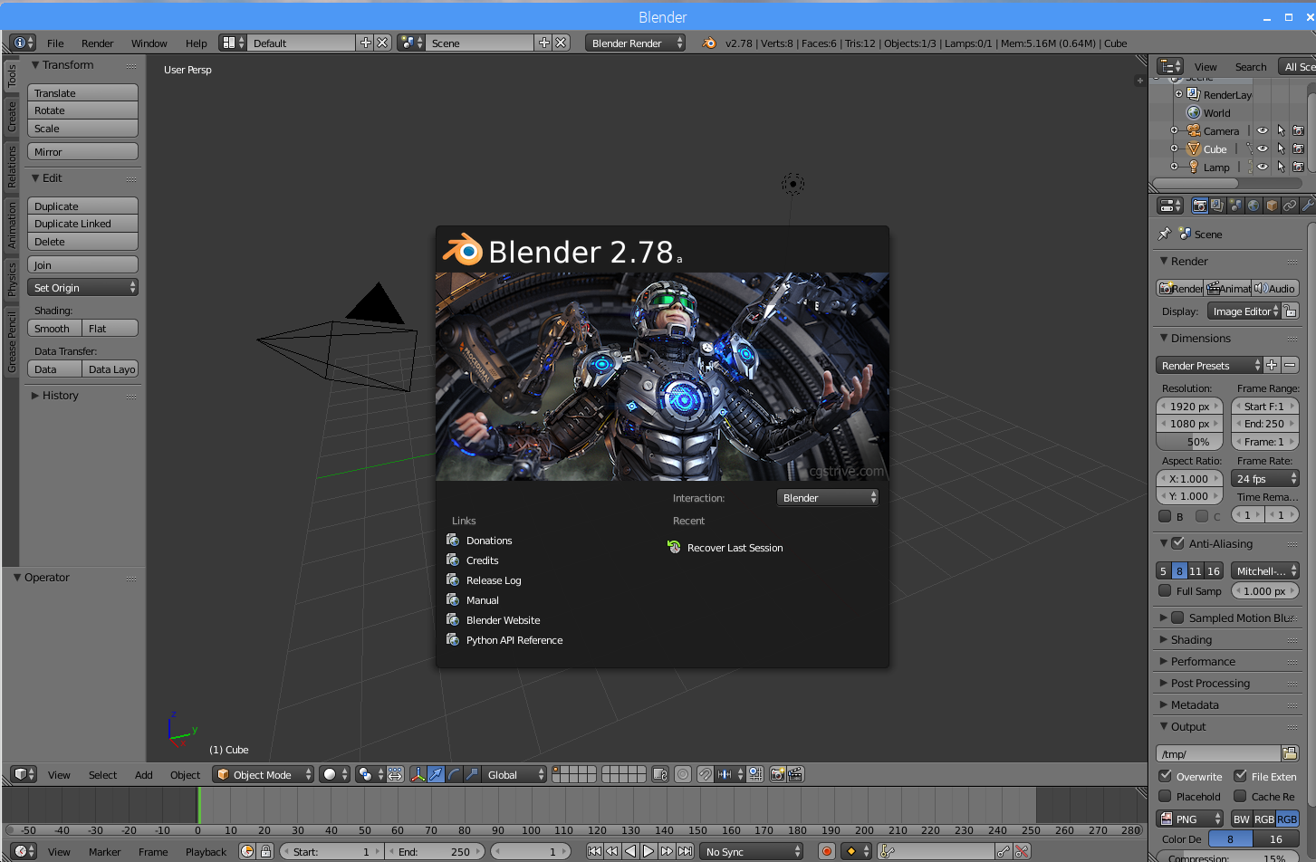This screenshot has height=862, width=1316.
Task: Click the Blender logo icon in info bar
Action: tap(709, 43)
